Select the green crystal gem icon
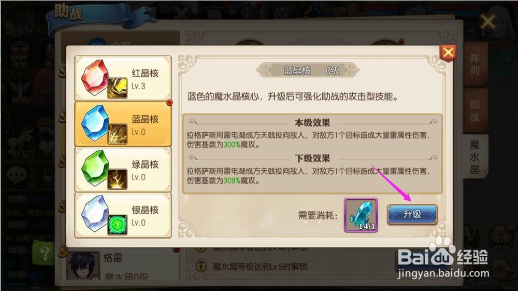This screenshot has width=518, height=291. 94,168
